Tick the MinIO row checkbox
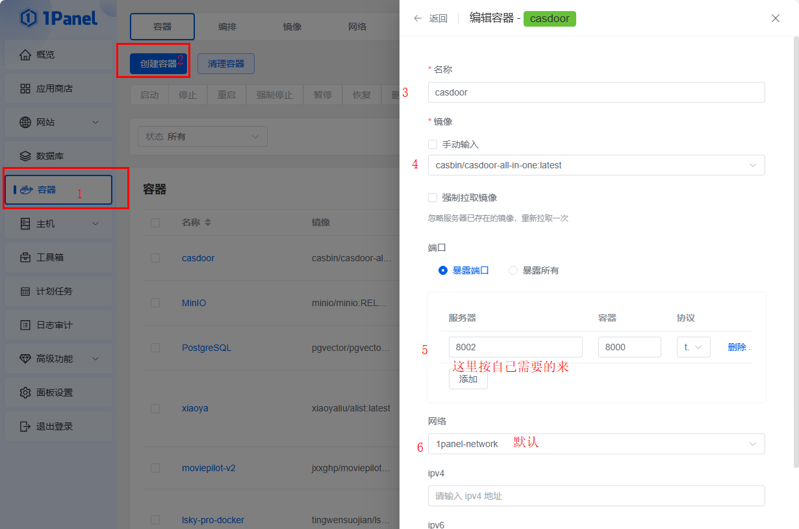 [155, 303]
